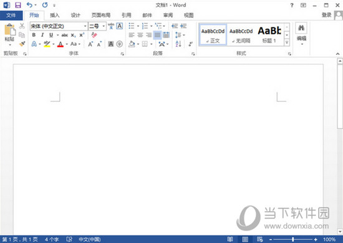Click the zoom slider handle
Screen dimensions: 343x243
click(x=292, y=239)
